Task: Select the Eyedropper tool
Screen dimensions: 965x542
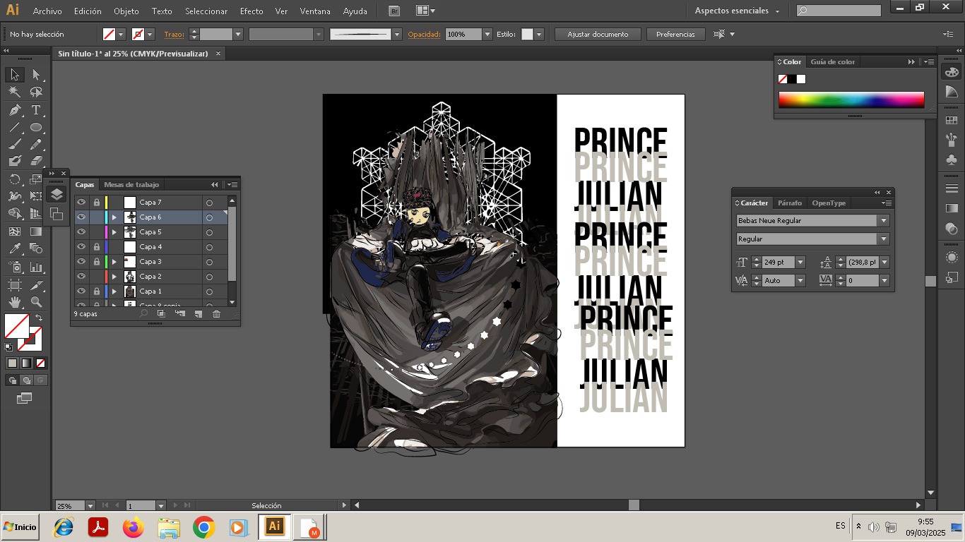Action: pyautogui.click(x=15, y=248)
